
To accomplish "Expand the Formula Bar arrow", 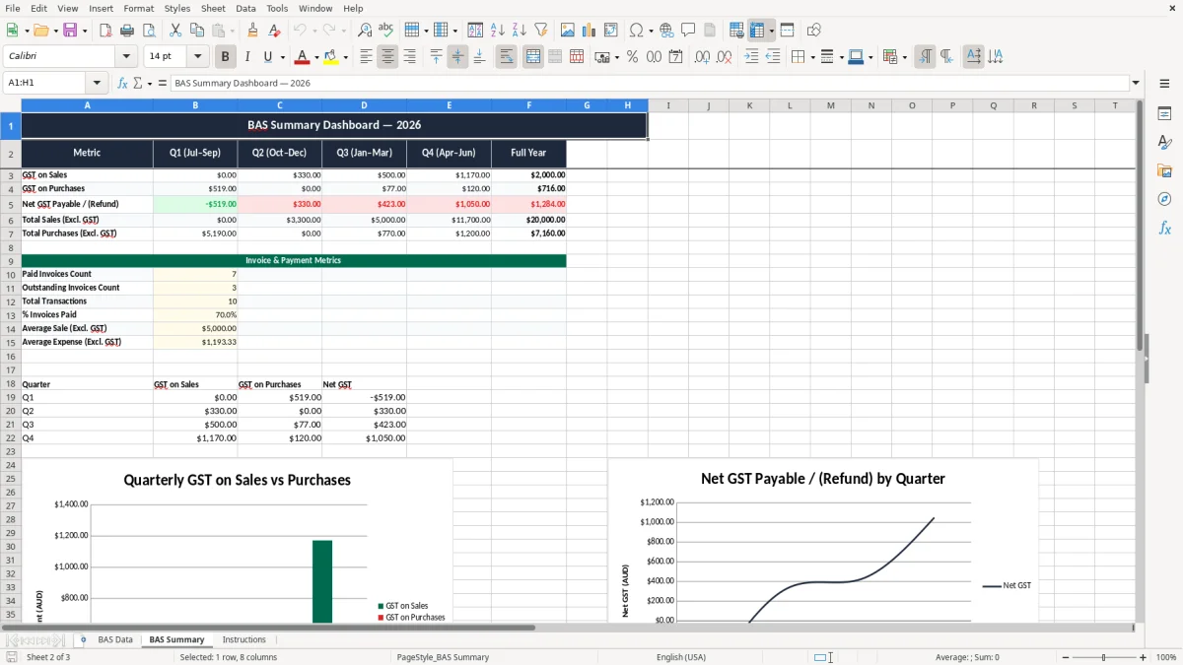I will click(x=1136, y=83).
